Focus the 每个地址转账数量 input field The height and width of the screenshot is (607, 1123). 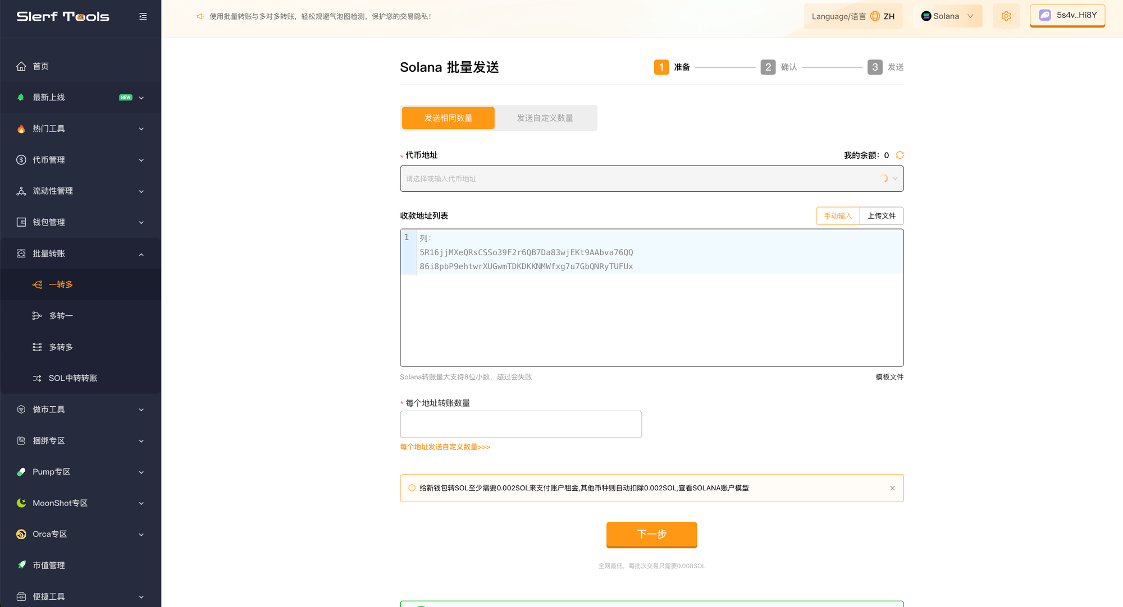[521, 424]
